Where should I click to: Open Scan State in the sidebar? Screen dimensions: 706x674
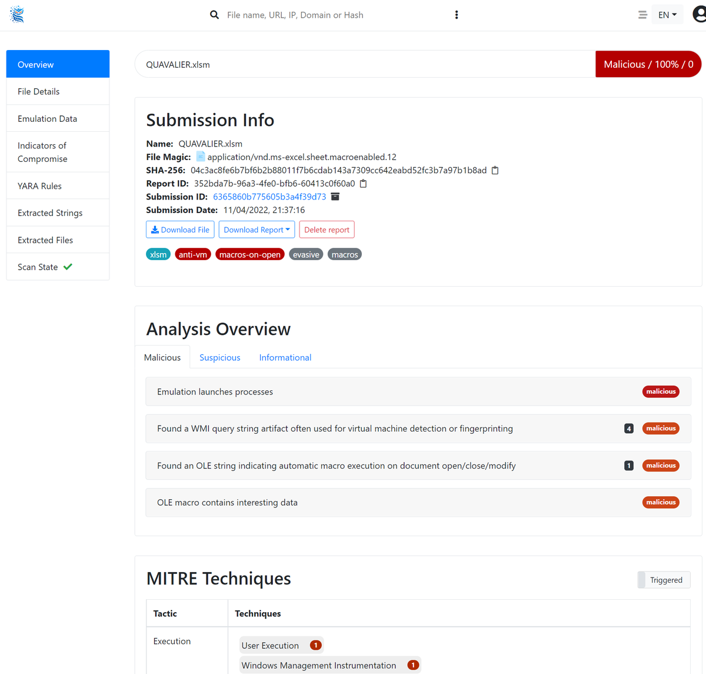coord(58,267)
